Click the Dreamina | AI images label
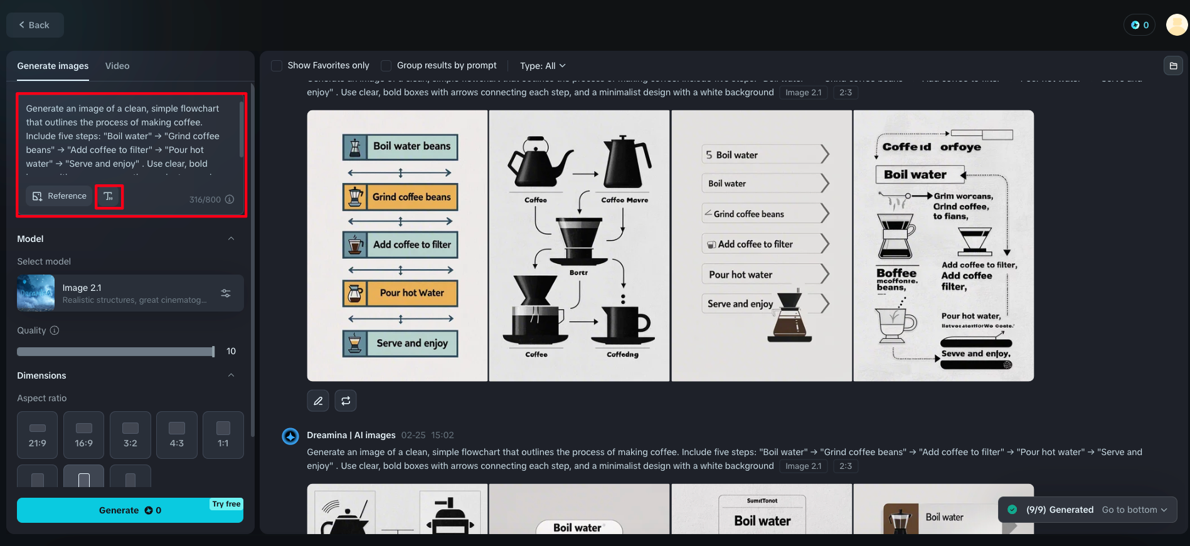The height and width of the screenshot is (546, 1190). click(x=351, y=435)
